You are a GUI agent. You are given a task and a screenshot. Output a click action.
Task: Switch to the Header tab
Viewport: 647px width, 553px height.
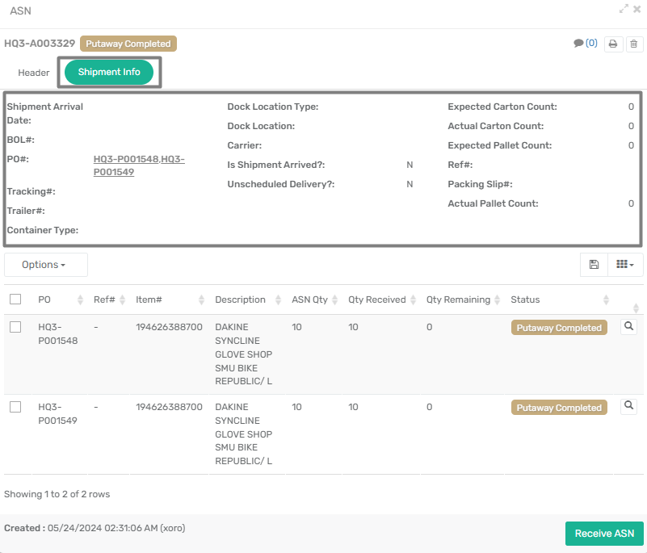coord(33,73)
